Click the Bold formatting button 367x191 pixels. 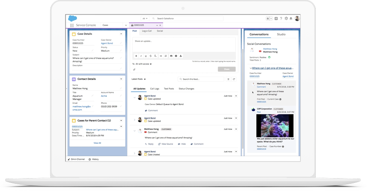[x=136, y=56]
